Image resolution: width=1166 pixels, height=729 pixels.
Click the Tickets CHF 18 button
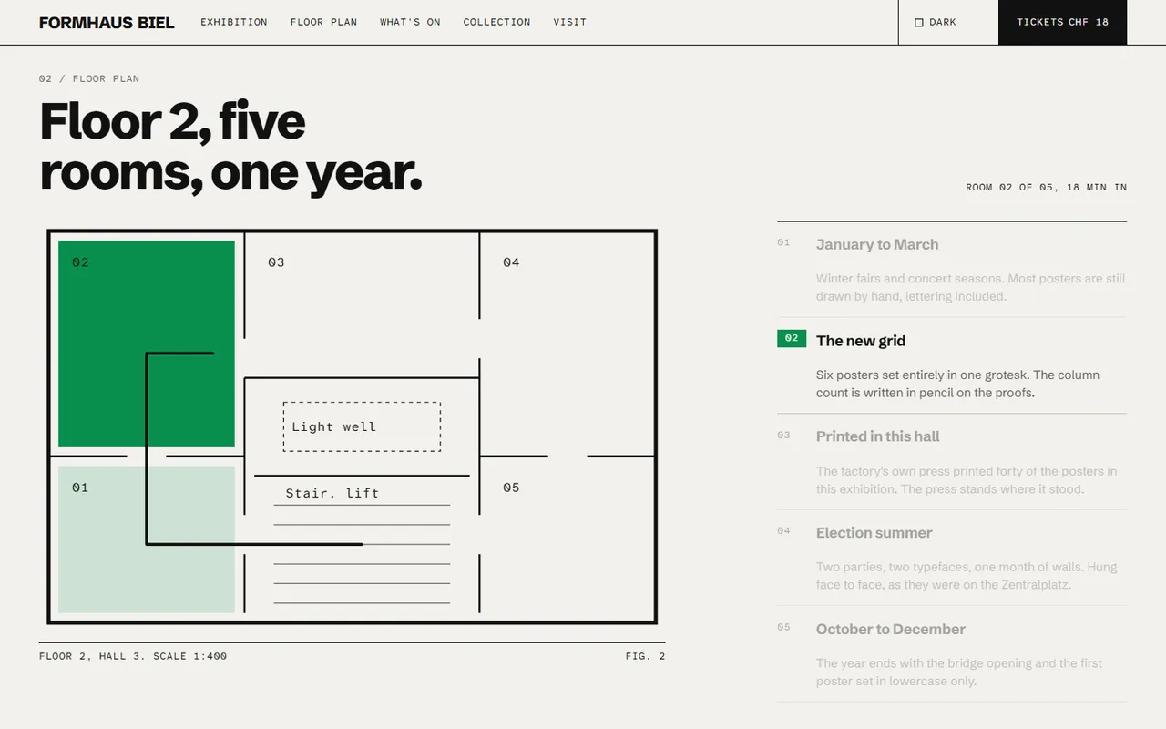[x=1062, y=22]
